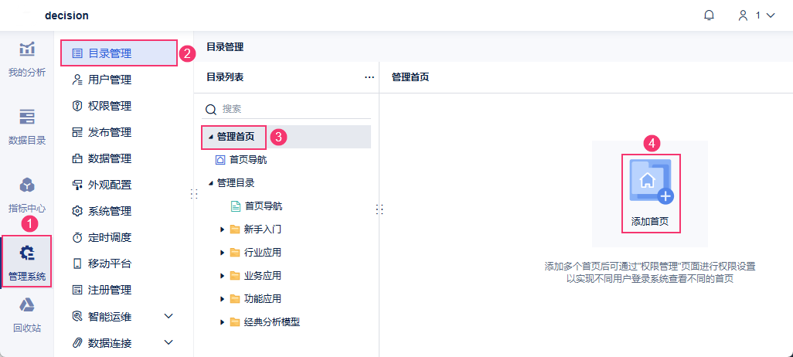793x357 pixels.
Task: Select 定时调度 in the menu
Action: 109,237
